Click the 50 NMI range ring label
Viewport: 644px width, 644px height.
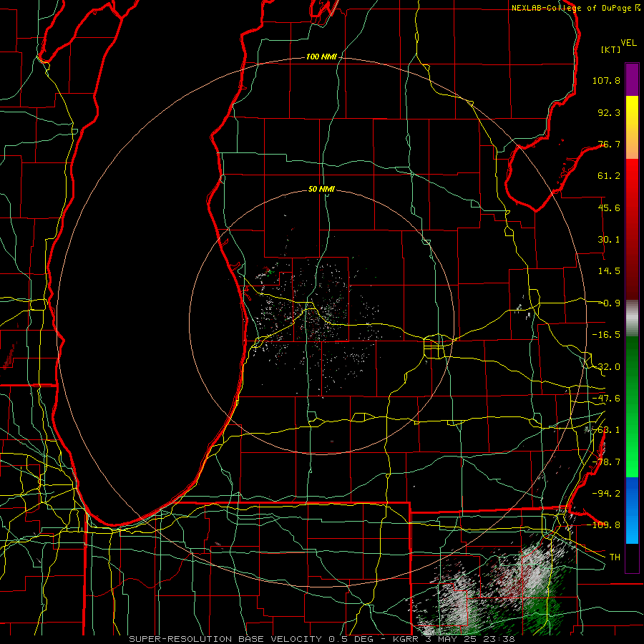click(321, 190)
